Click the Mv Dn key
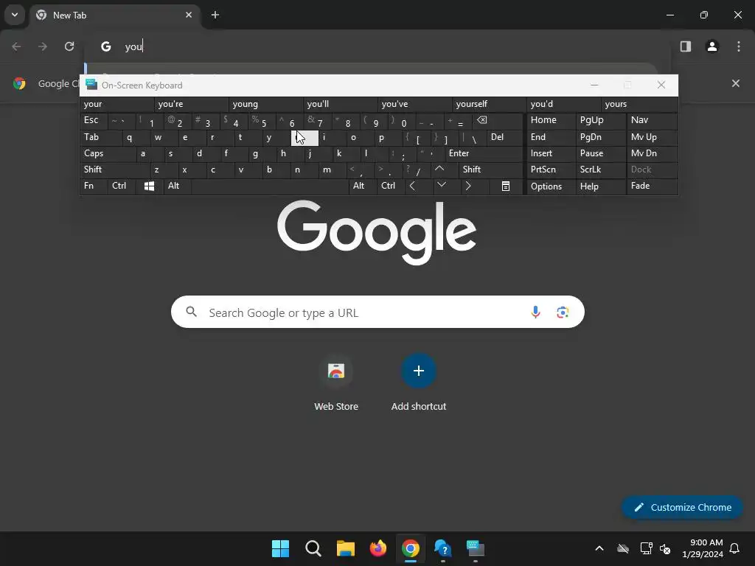 coord(652,153)
